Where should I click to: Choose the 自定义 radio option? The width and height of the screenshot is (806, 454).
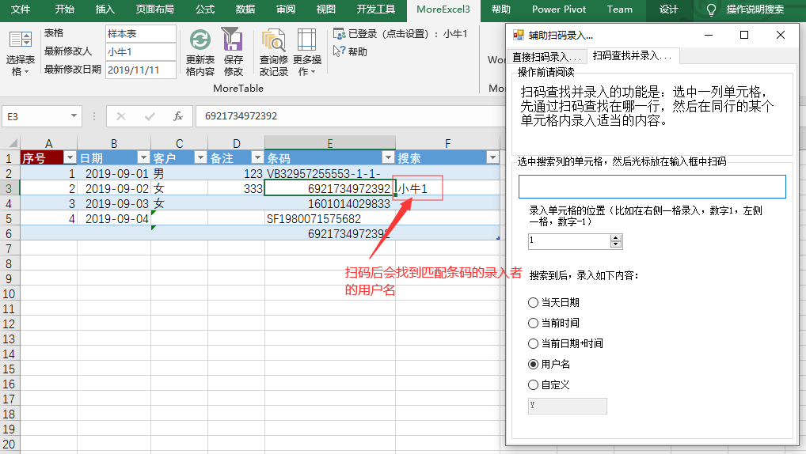(x=533, y=384)
